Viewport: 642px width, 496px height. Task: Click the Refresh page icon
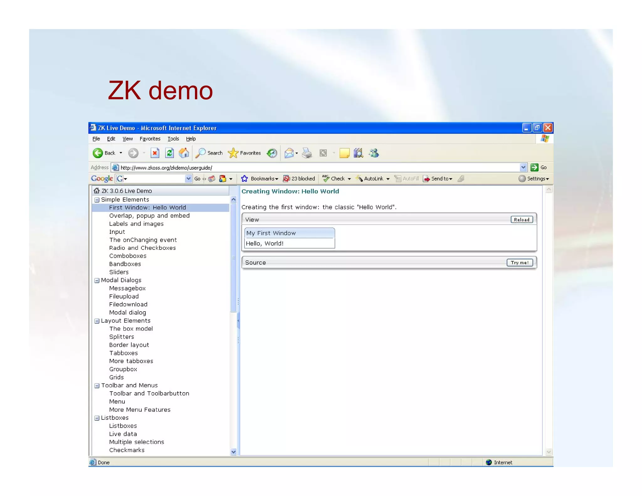click(x=170, y=153)
